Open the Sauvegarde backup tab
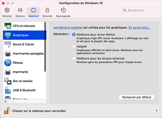 pyautogui.click(x=63, y=12)
